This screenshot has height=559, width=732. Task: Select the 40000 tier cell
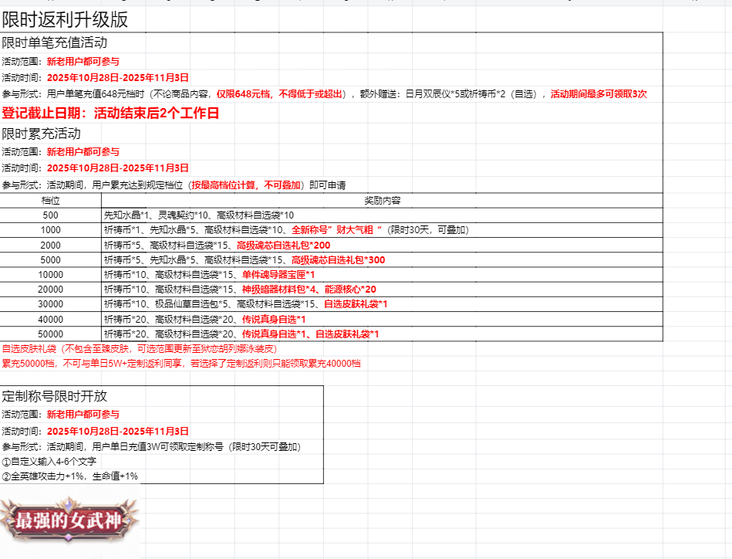pos(51,319)
